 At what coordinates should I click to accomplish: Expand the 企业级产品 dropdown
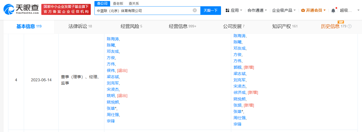coord(284,10)
